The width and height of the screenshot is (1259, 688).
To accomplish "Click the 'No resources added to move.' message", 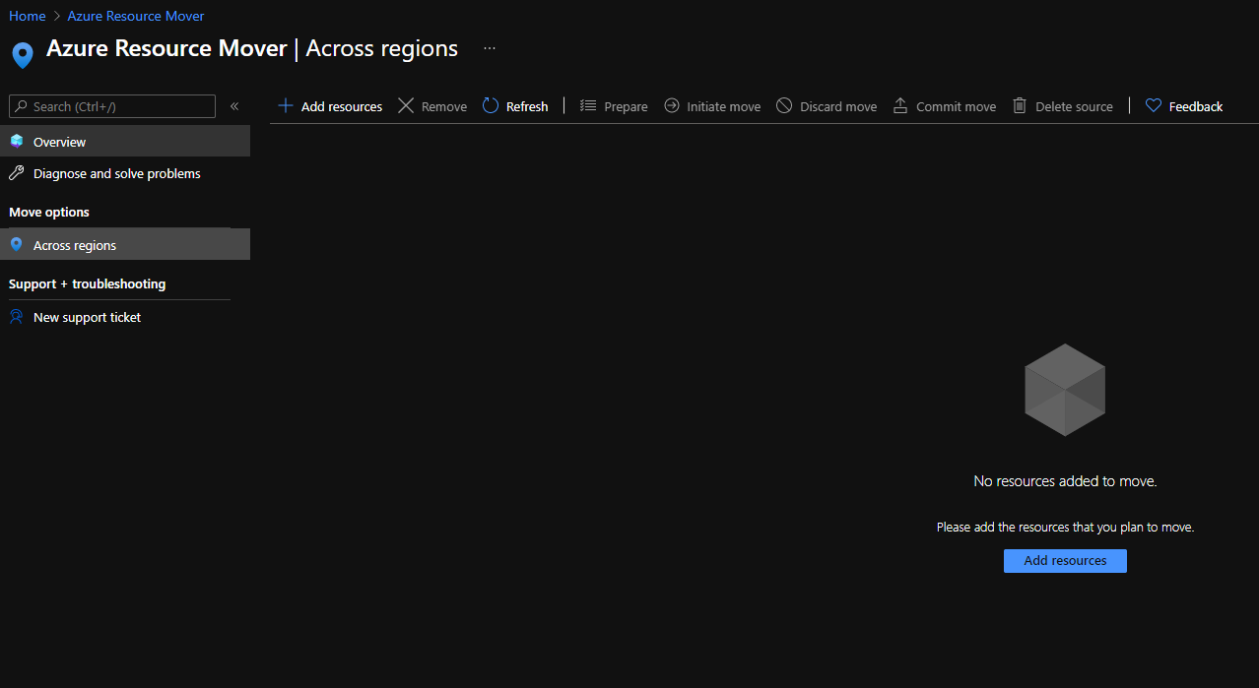I will pos(1065,481).
